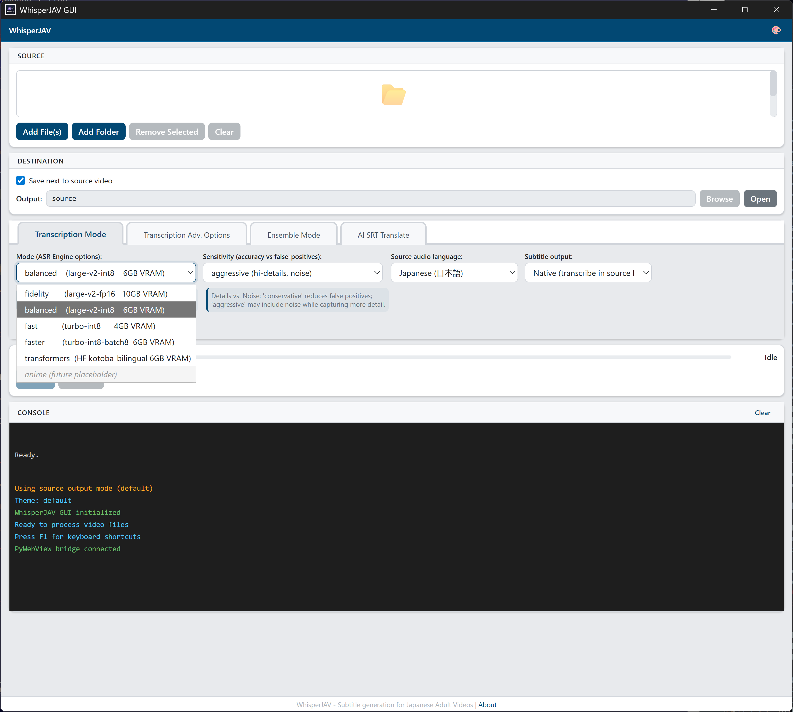793x712 pixels.
Task: Switch to the Transcription Adv. Options tab
Action: pos(187,235)
